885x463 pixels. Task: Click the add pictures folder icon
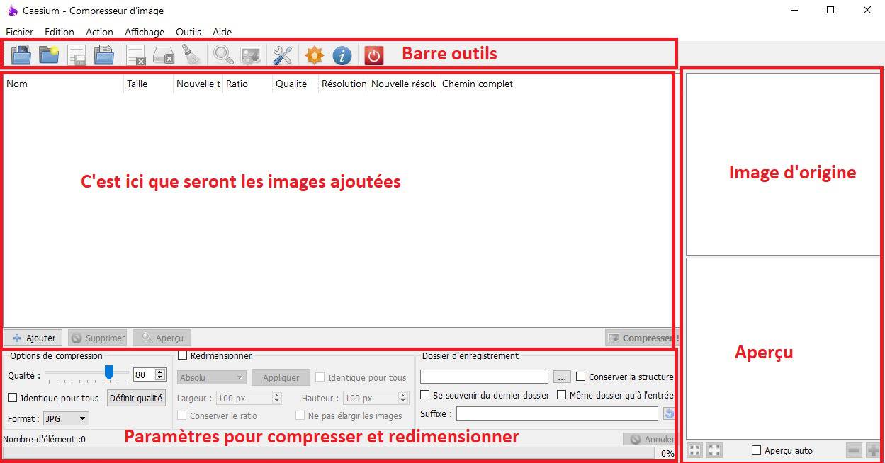[21, 55]
